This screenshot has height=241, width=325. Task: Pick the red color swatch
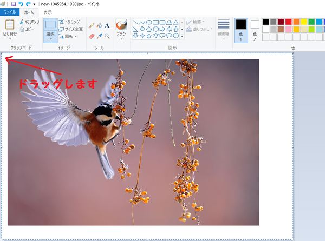tap(288, 22)
